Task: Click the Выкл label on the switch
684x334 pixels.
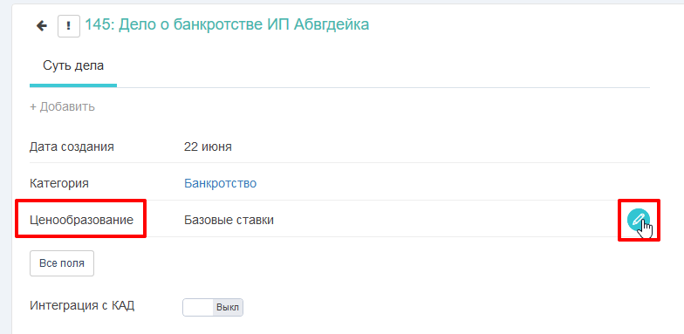Action: pos(228,307)
